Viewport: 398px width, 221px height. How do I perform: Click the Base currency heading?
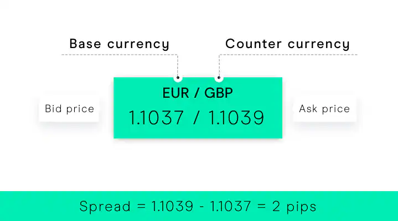(x=119, y=44)
